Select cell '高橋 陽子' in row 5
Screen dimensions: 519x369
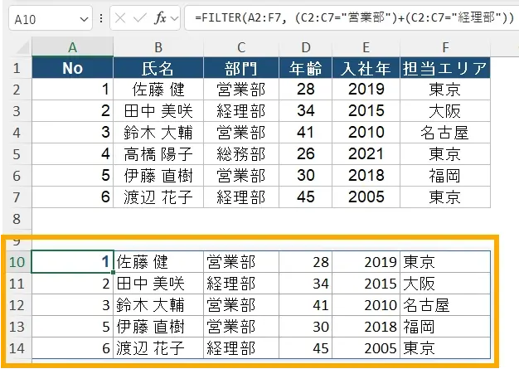158,154
